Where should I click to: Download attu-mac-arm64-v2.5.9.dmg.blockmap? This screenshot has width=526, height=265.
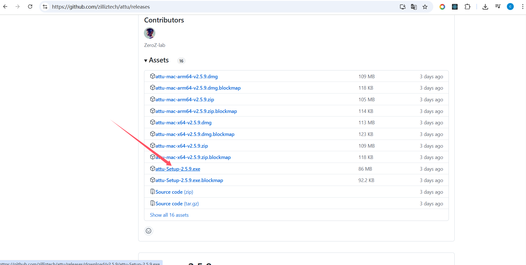pos(198,88)
